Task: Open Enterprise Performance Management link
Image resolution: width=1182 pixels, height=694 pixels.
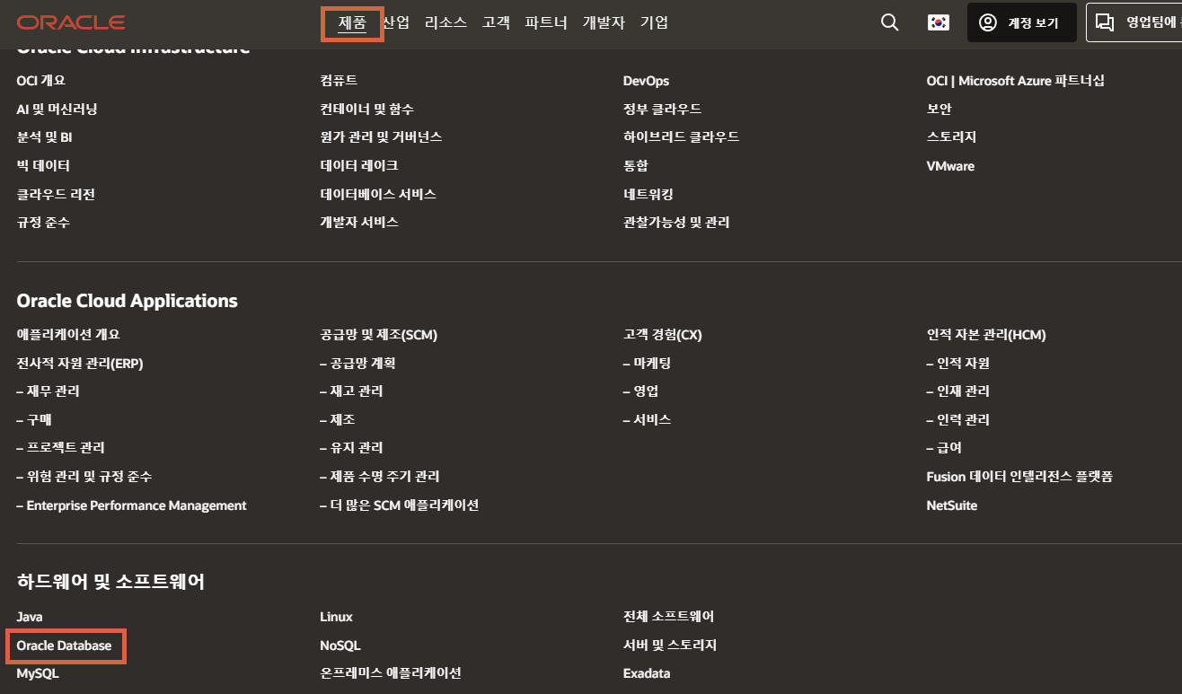Action: coord(131,505)
